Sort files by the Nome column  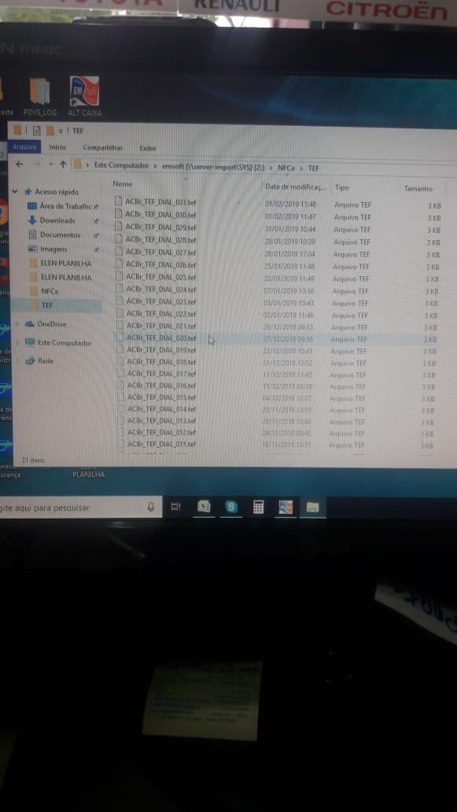point(123,184)
